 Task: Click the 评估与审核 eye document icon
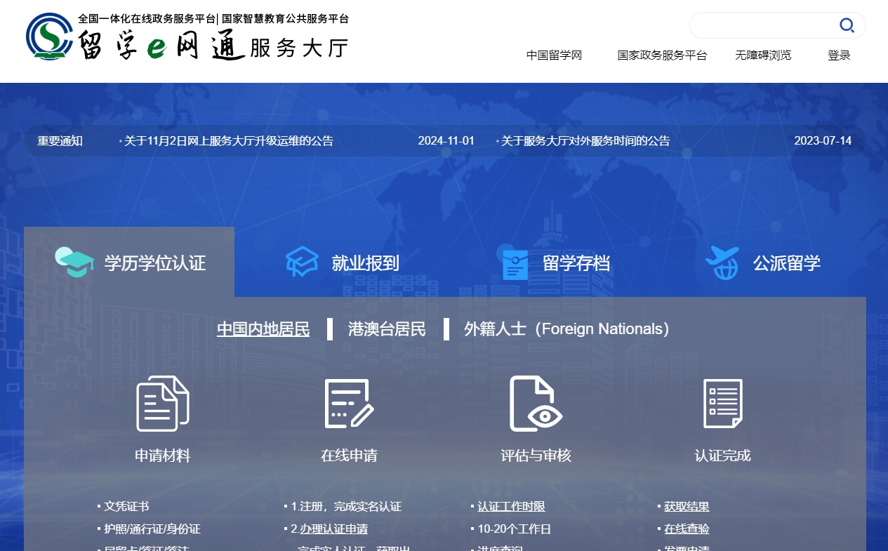pyautogui.click(x=536, y=404)
